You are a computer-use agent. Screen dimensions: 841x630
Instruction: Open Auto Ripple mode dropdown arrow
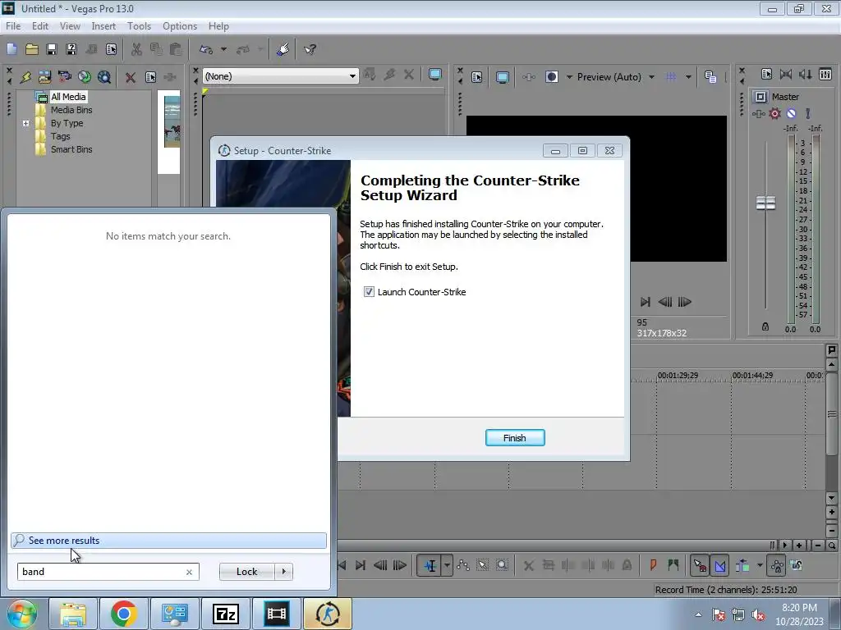[x=760, y=565]
